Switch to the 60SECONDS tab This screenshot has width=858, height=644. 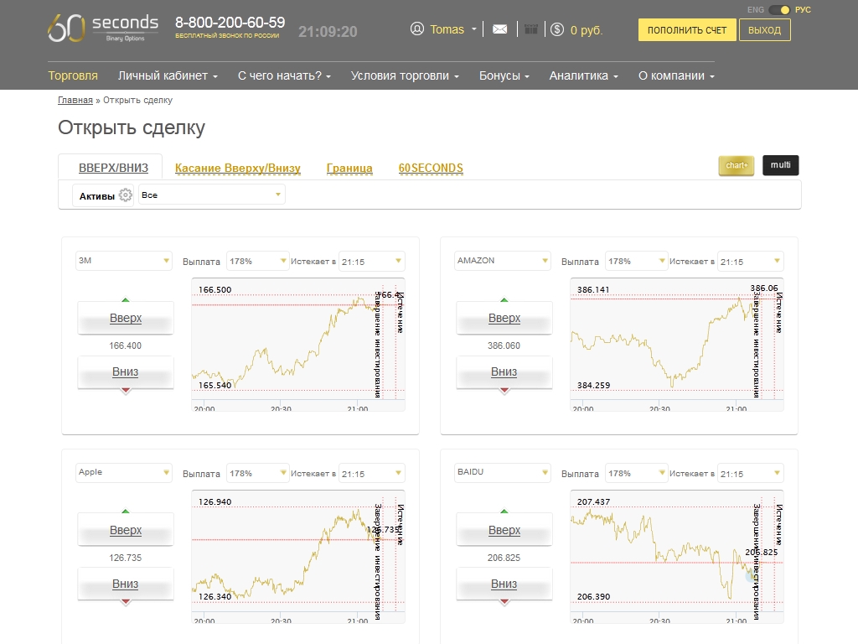(431, 169)
